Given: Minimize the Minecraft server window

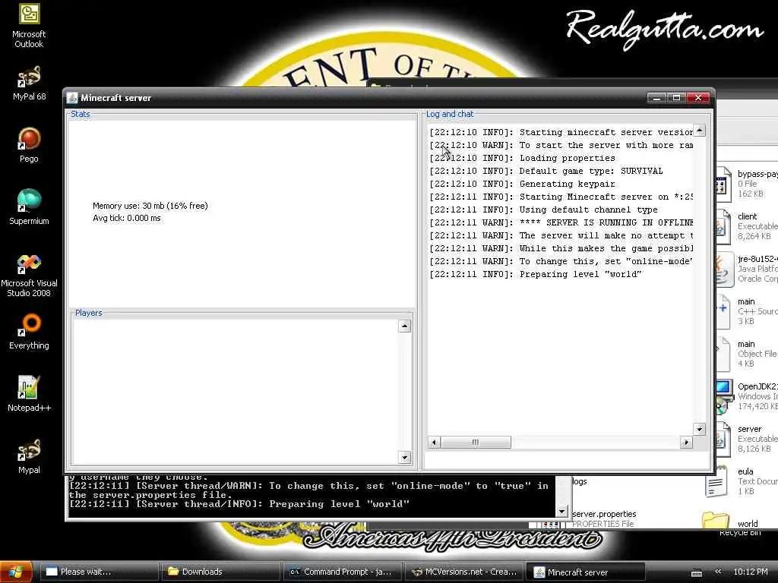Looking at the screenshot, I should (656, 98).
